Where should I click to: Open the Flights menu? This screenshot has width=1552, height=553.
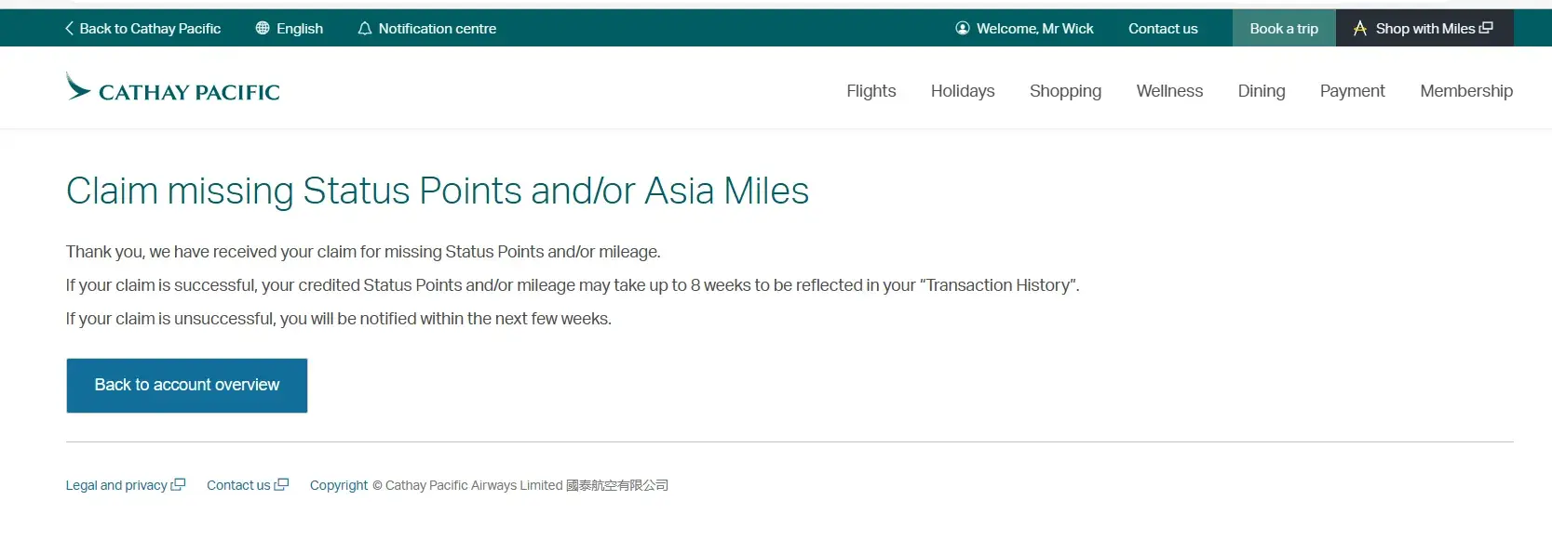click(x=870, y=91)
